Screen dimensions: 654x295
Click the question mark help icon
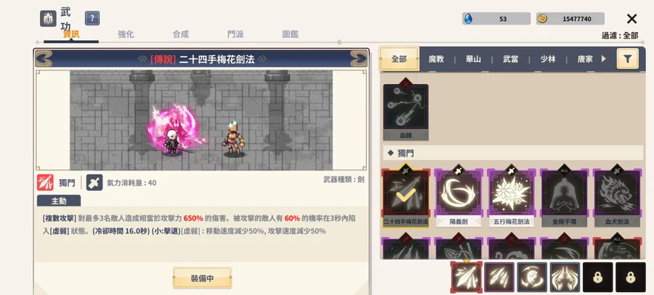tap(92, 18)
